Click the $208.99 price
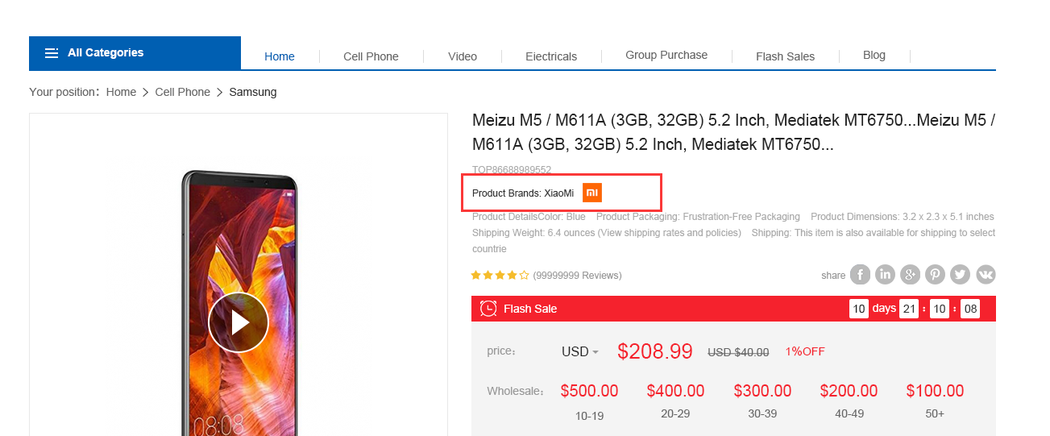Image resolution: width=1050 pixels, height=436 pixels. [655, 351]
